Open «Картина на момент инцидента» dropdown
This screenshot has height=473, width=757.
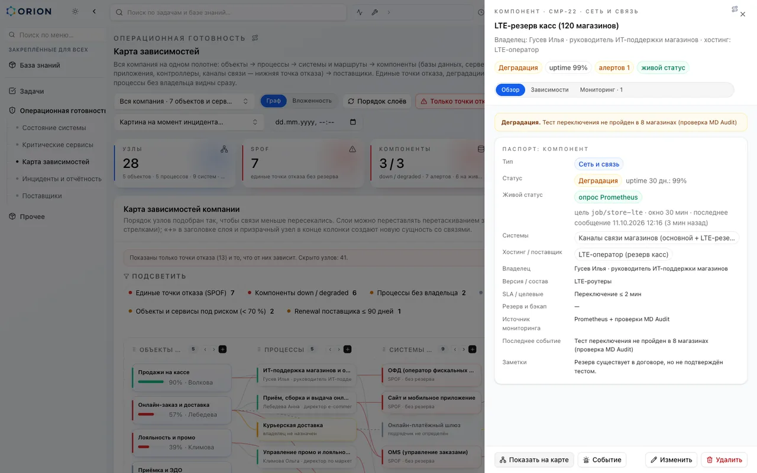(x=189, y=122)
